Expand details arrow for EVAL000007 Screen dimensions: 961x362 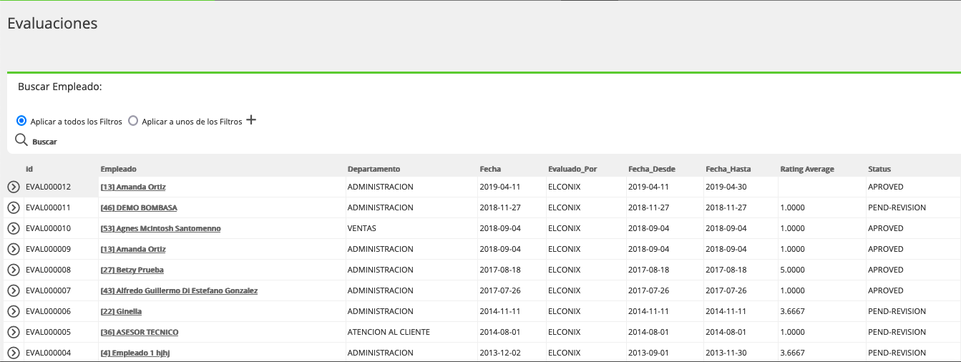(14, 290)
